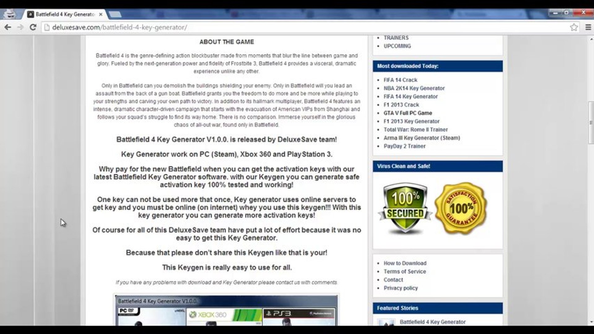Open the Privacy policy link
This screenshot has height=334, width=594.
coord(401,288)
